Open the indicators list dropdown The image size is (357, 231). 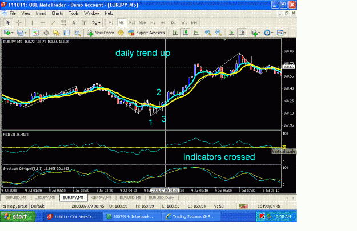(x=256, y=33)
